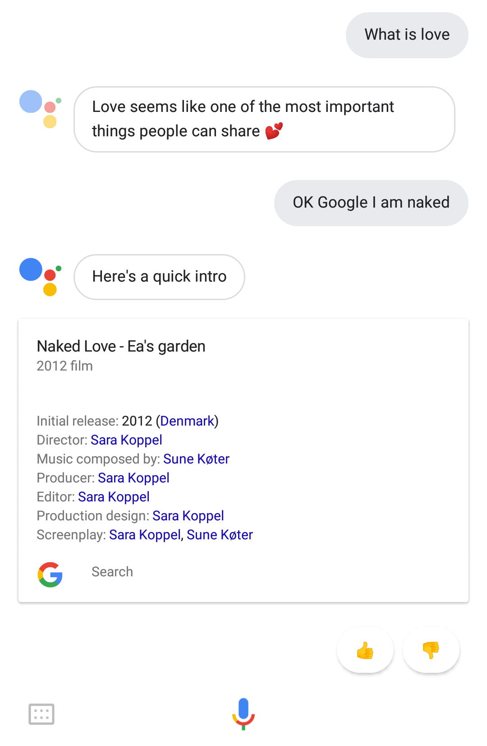This screenshot has height=746, width=487.
Task: Tap the microphone icon to speak
Action: point(243,714)
